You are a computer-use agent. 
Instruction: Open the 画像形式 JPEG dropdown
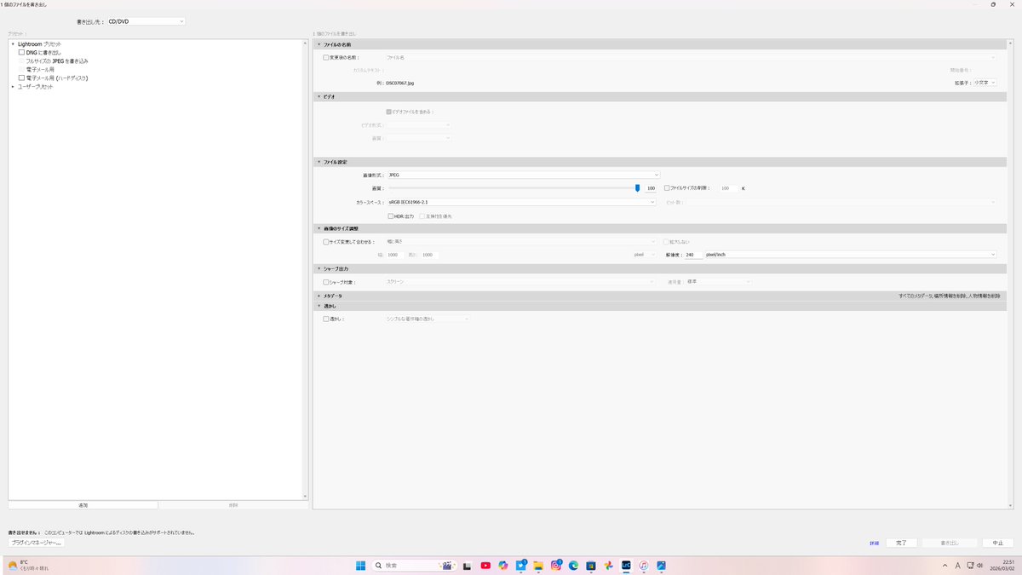click(523, 175)
